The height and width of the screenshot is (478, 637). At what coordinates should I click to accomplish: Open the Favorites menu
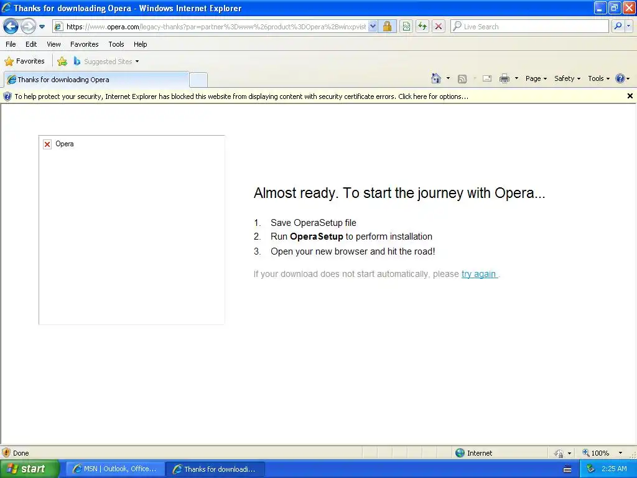pos(84,44)
